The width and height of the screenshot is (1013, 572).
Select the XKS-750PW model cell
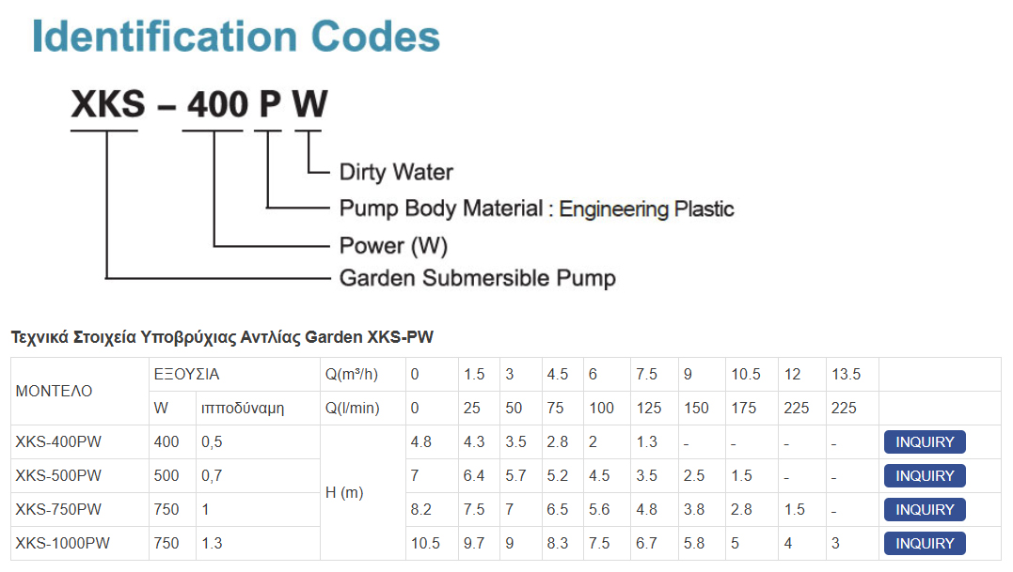(x=80, y=509)
